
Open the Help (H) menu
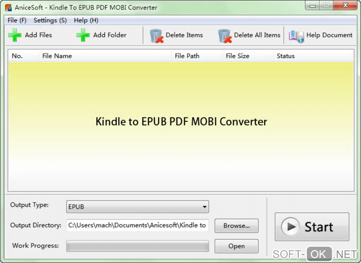click(86, 20)
